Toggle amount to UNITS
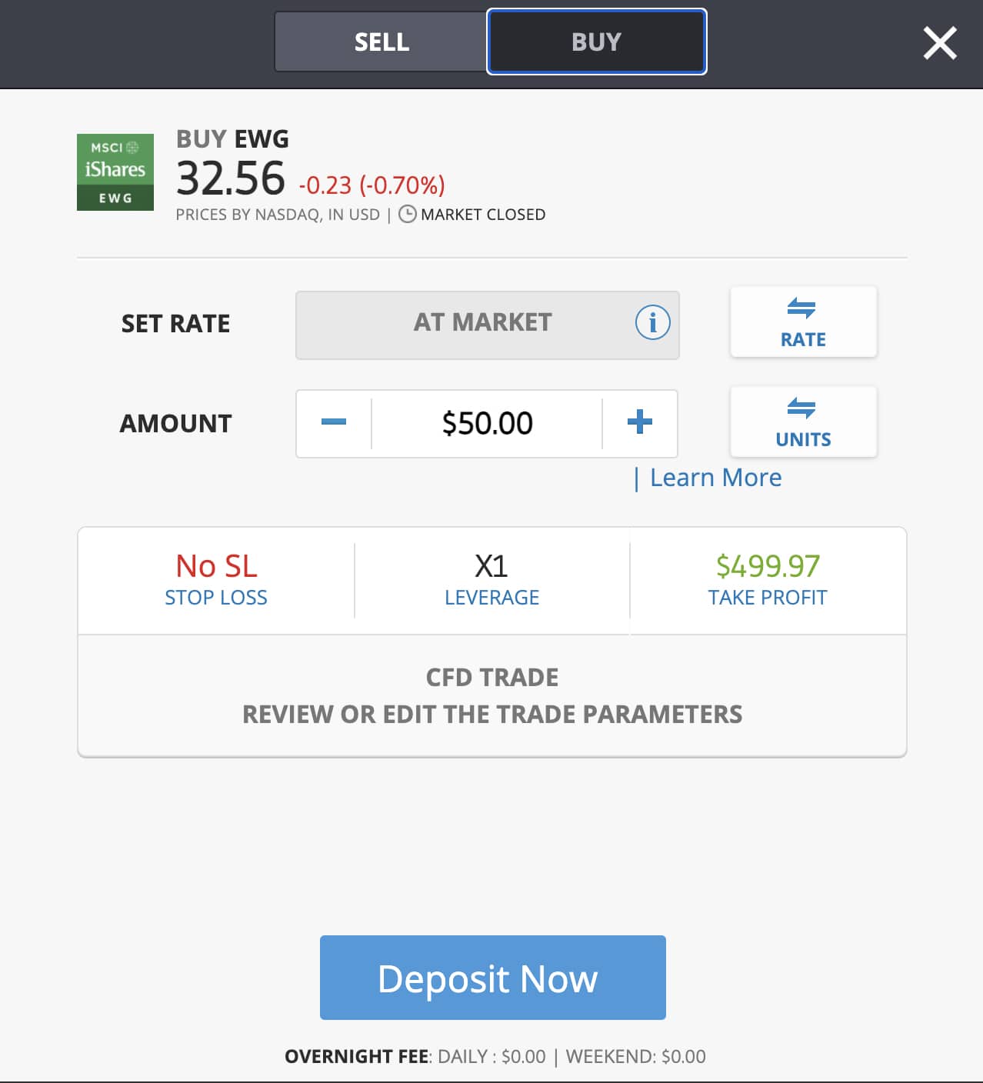The width and height of the screenshot is (983, 1083). [803, 422]
